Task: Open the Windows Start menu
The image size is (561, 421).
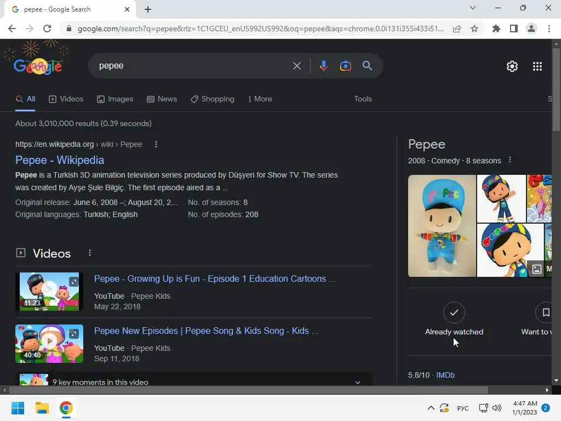Action: pos(18,408)
